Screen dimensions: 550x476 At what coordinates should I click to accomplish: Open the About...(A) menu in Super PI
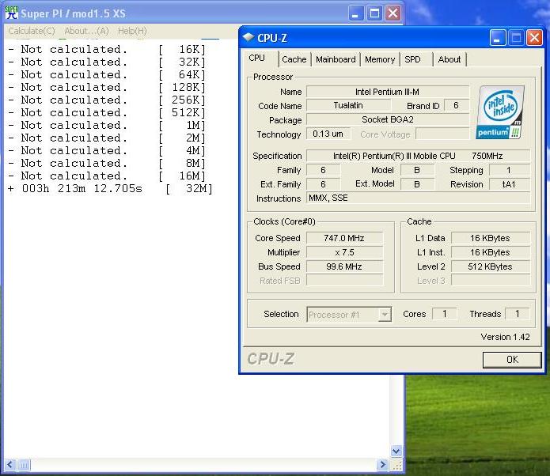[x=86, y=31]
